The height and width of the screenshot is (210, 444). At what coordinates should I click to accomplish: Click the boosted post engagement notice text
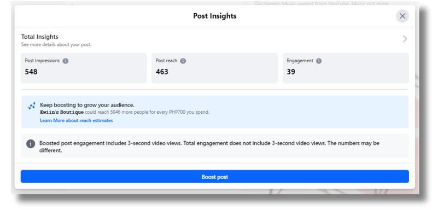(x=209, y=147)
